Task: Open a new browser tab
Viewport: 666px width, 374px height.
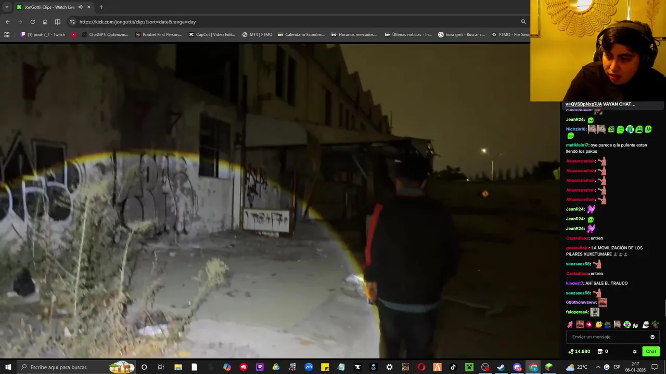Action: [x=101, y=7]
